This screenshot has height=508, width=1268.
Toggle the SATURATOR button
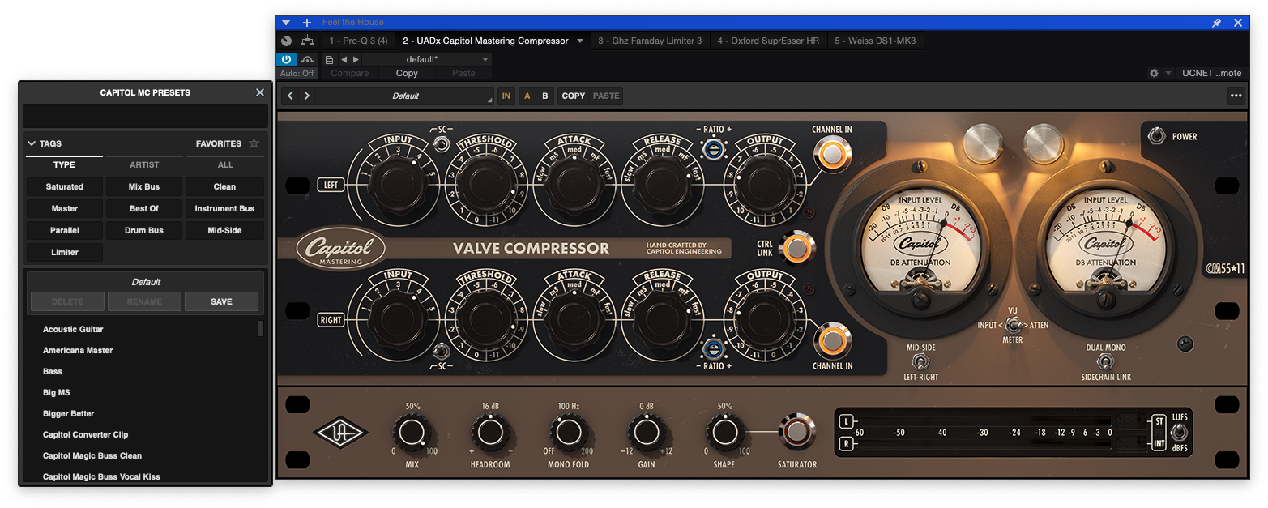coord(796,433)
